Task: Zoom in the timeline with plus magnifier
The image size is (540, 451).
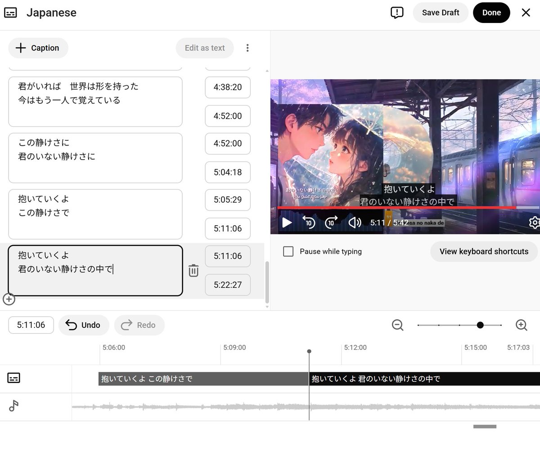Action: point(521,325)
